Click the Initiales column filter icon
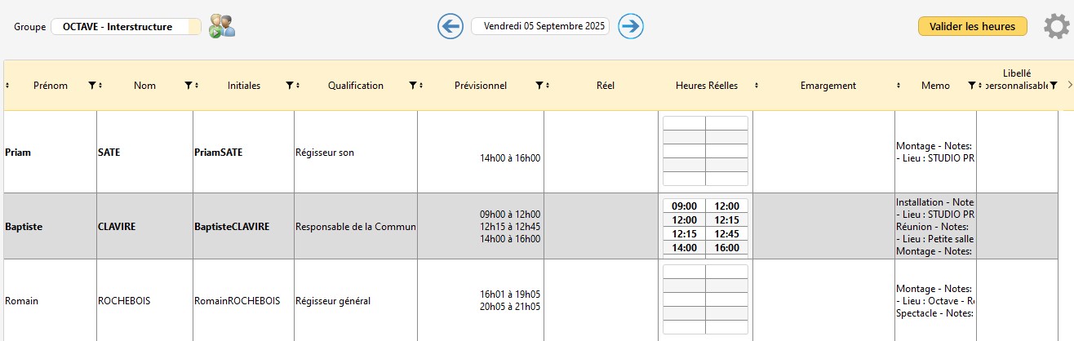 pyautogui.click(x=289, y=86)
